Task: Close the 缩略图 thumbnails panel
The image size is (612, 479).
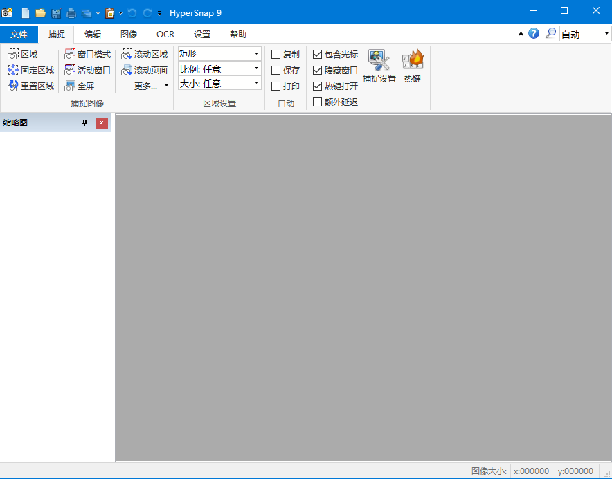Action: tap(102, 123)
